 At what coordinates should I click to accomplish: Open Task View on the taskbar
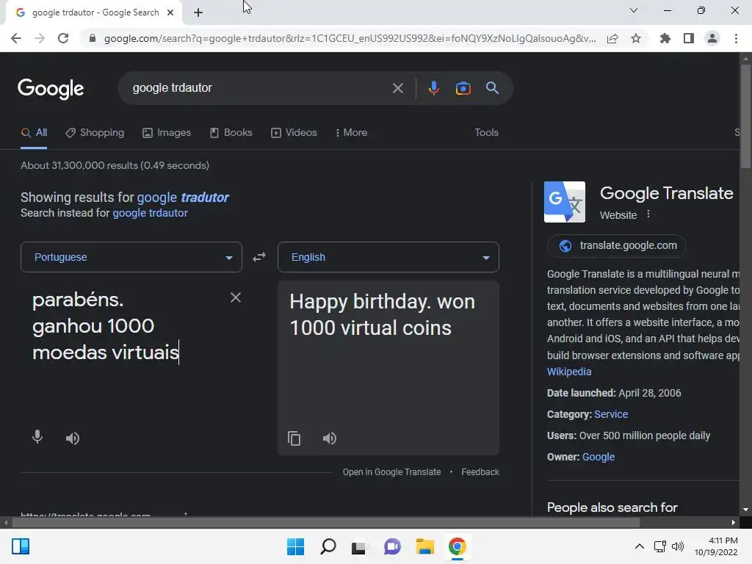(x=359, y=547)
